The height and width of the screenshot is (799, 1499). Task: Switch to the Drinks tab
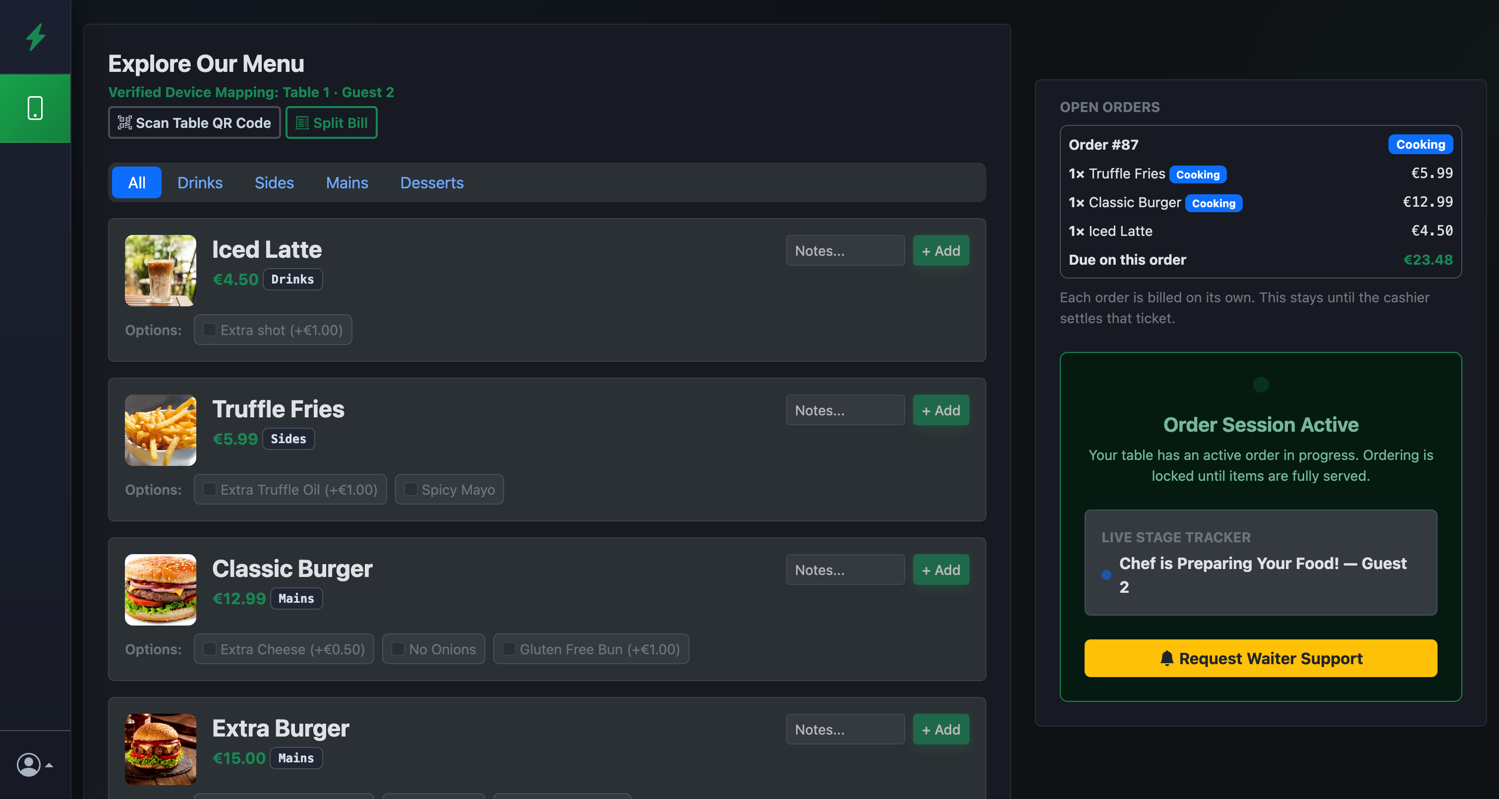click(x=200, y=183)
